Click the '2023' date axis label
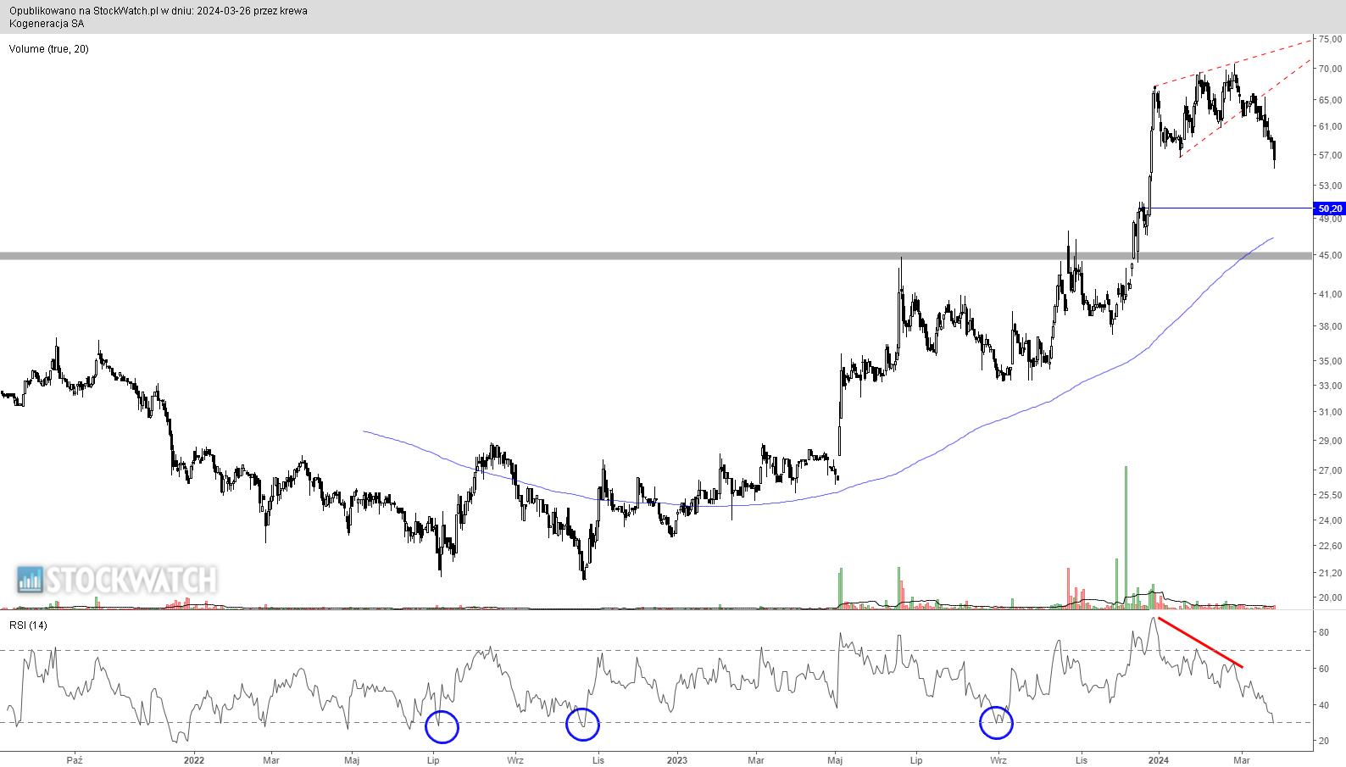Screen dimensions: 1346x767 point(678,760)
